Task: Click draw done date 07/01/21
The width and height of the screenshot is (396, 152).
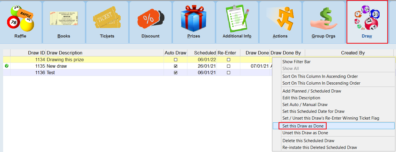Action: (255, 66)
